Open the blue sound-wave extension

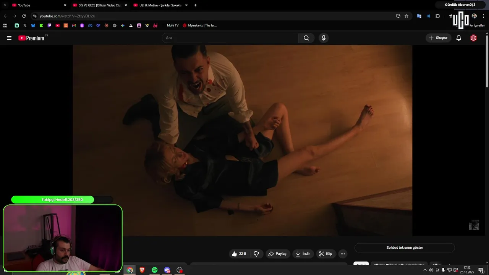pos(428,16)
